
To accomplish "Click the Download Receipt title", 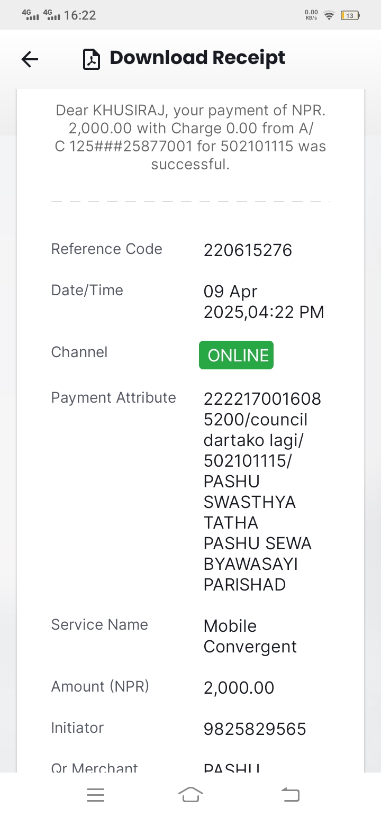I will pos(197,58).
